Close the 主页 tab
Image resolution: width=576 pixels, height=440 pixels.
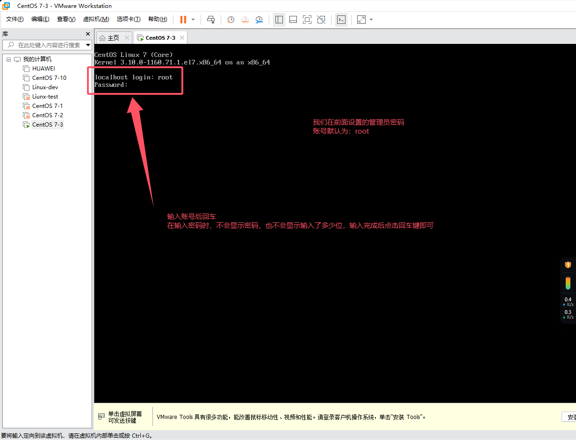point(127,38)
